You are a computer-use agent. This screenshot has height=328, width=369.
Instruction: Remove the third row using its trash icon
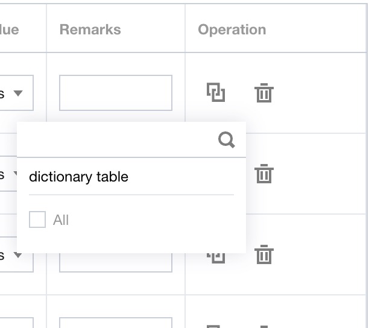tap(263, 254)
